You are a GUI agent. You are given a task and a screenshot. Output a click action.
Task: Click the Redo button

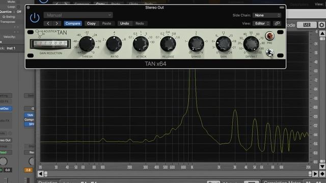click(x=140, y=23)
